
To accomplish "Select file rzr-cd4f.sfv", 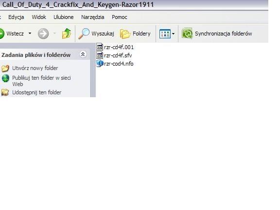I will (118, 55).
